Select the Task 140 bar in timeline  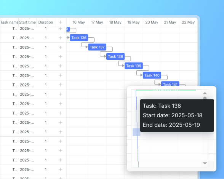click(152, 75)
